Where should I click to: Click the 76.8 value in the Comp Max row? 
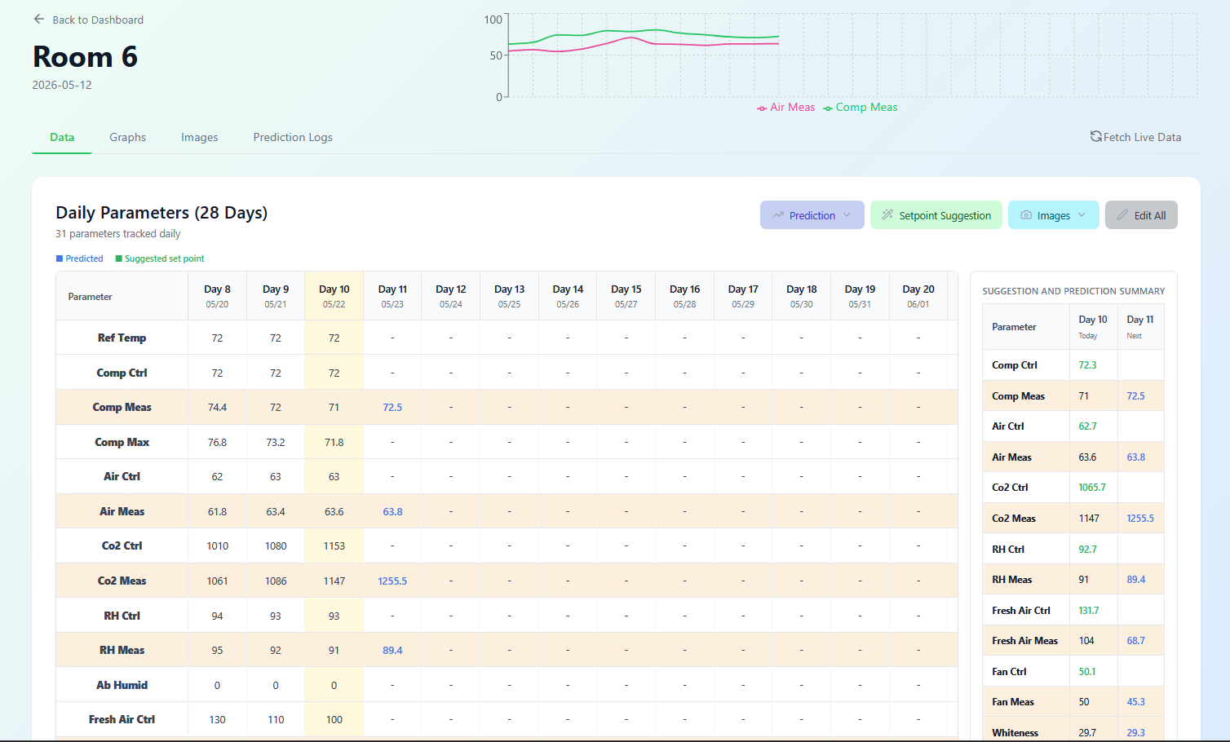(217, 442)
